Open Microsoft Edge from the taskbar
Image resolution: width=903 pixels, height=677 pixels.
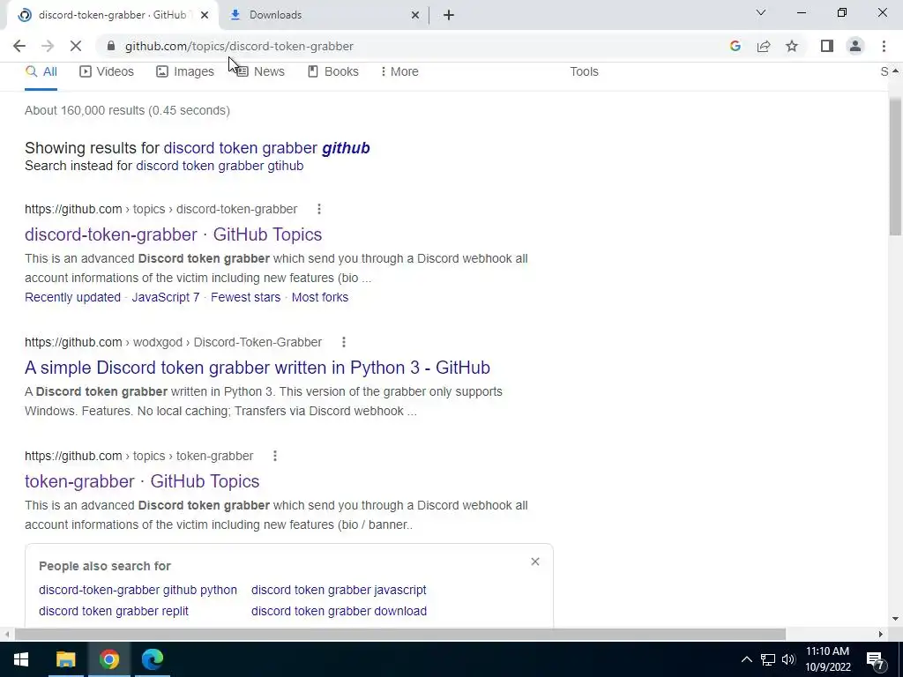pyautogui.click(x=153, y=659)
